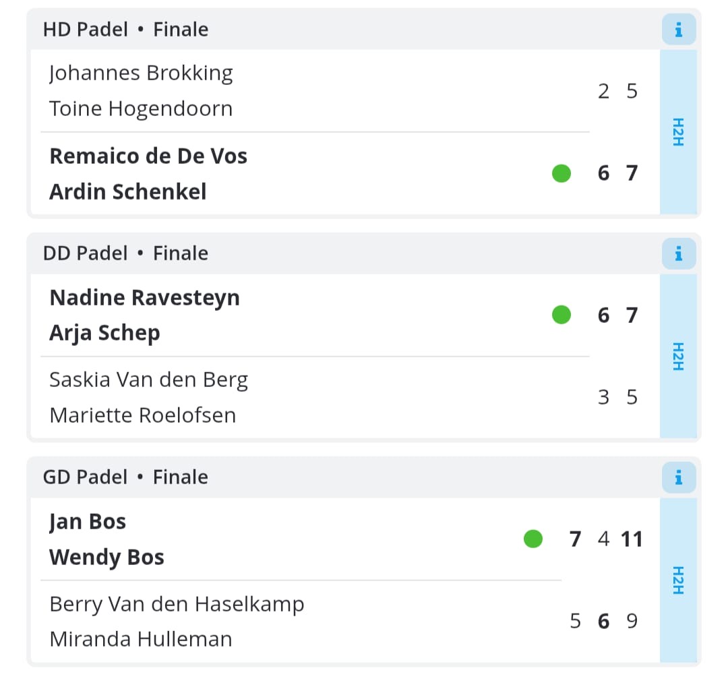
Task: Open info icon for GD Padel Finale
Action: pyautogui.click(x=678, y=477)
